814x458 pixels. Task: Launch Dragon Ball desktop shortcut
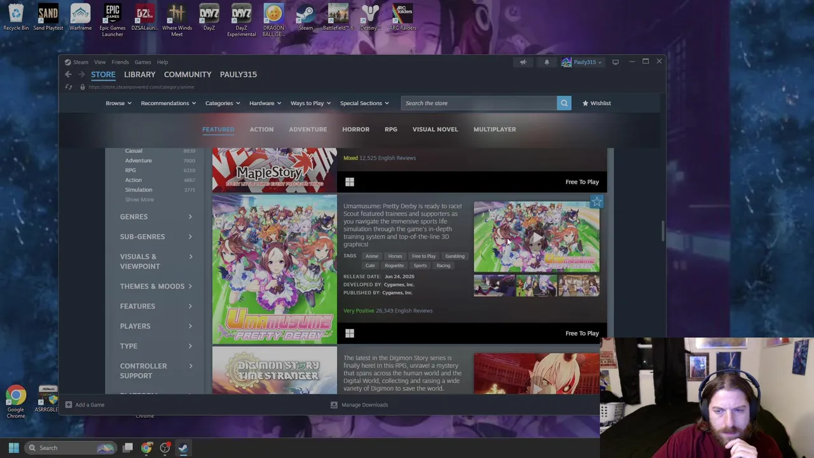click(x=273, y=20)
